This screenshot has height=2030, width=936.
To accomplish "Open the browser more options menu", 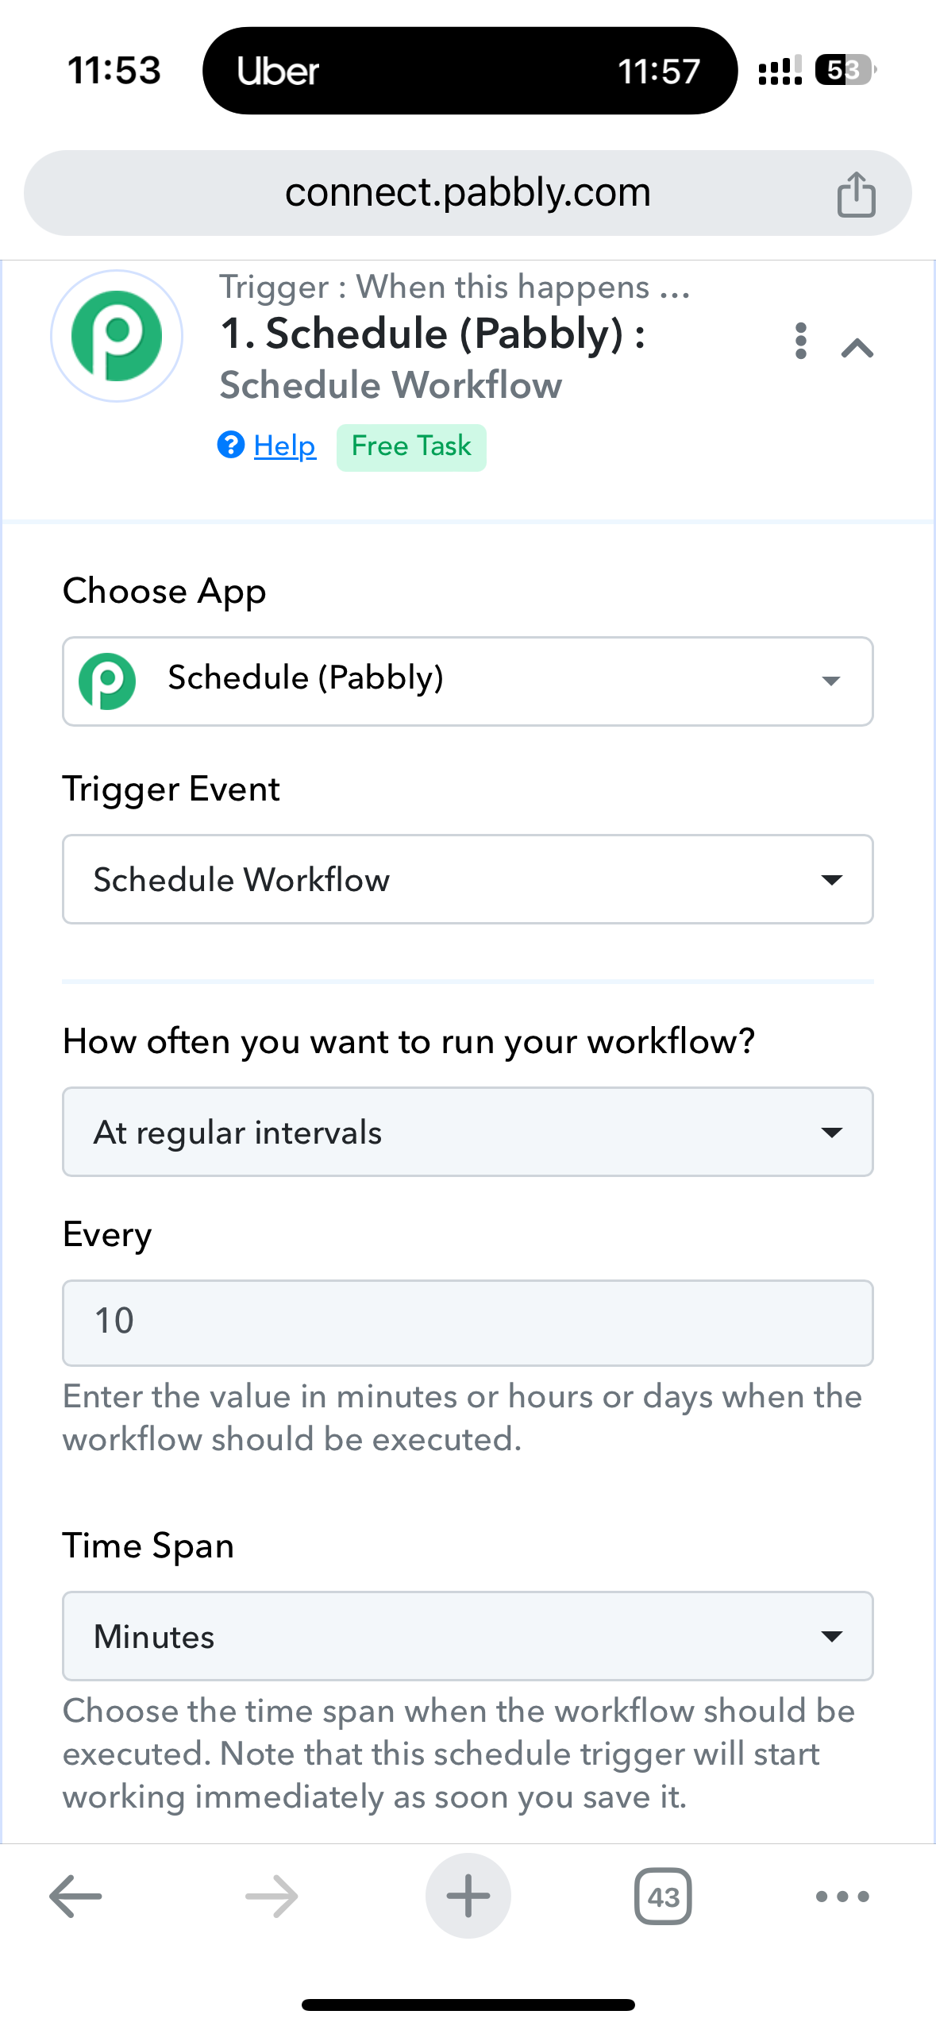I will pyautogui.click(x=842, y=1897).
